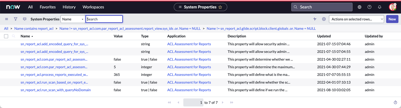The image size is (401, 108).
Task: Open property updated 2021-04-30 02:27:11
Action: click(x=54, y=59)
